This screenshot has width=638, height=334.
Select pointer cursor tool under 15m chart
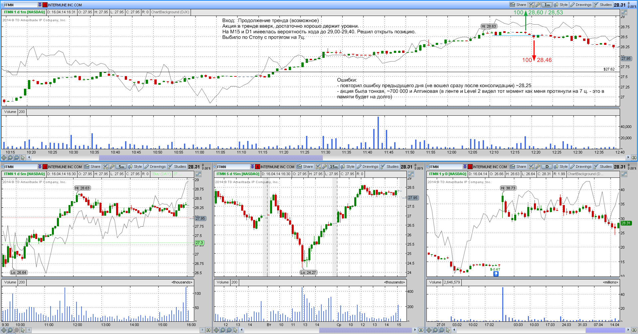pos(235,330)
